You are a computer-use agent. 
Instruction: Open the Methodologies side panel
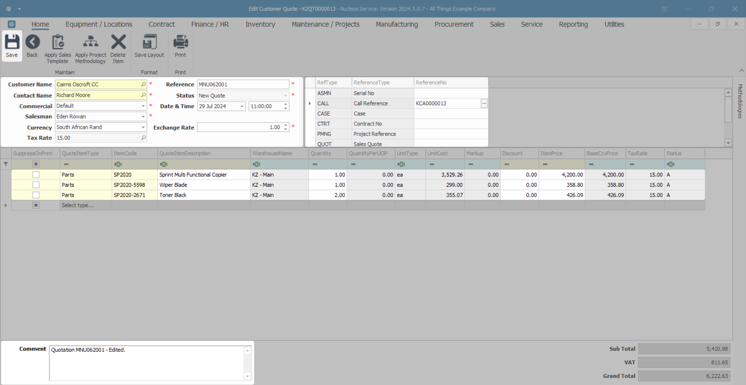click(740, 101)
